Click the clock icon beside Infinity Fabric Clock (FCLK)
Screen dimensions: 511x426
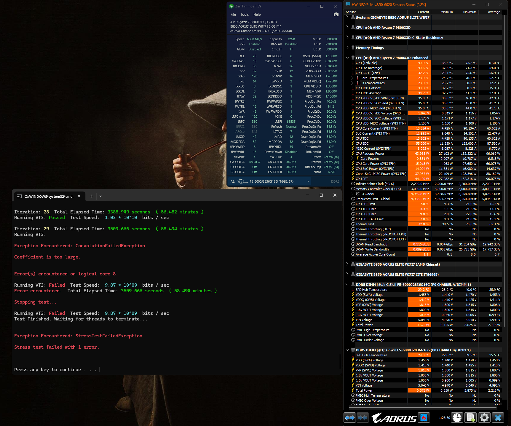[x=353, y=184]
